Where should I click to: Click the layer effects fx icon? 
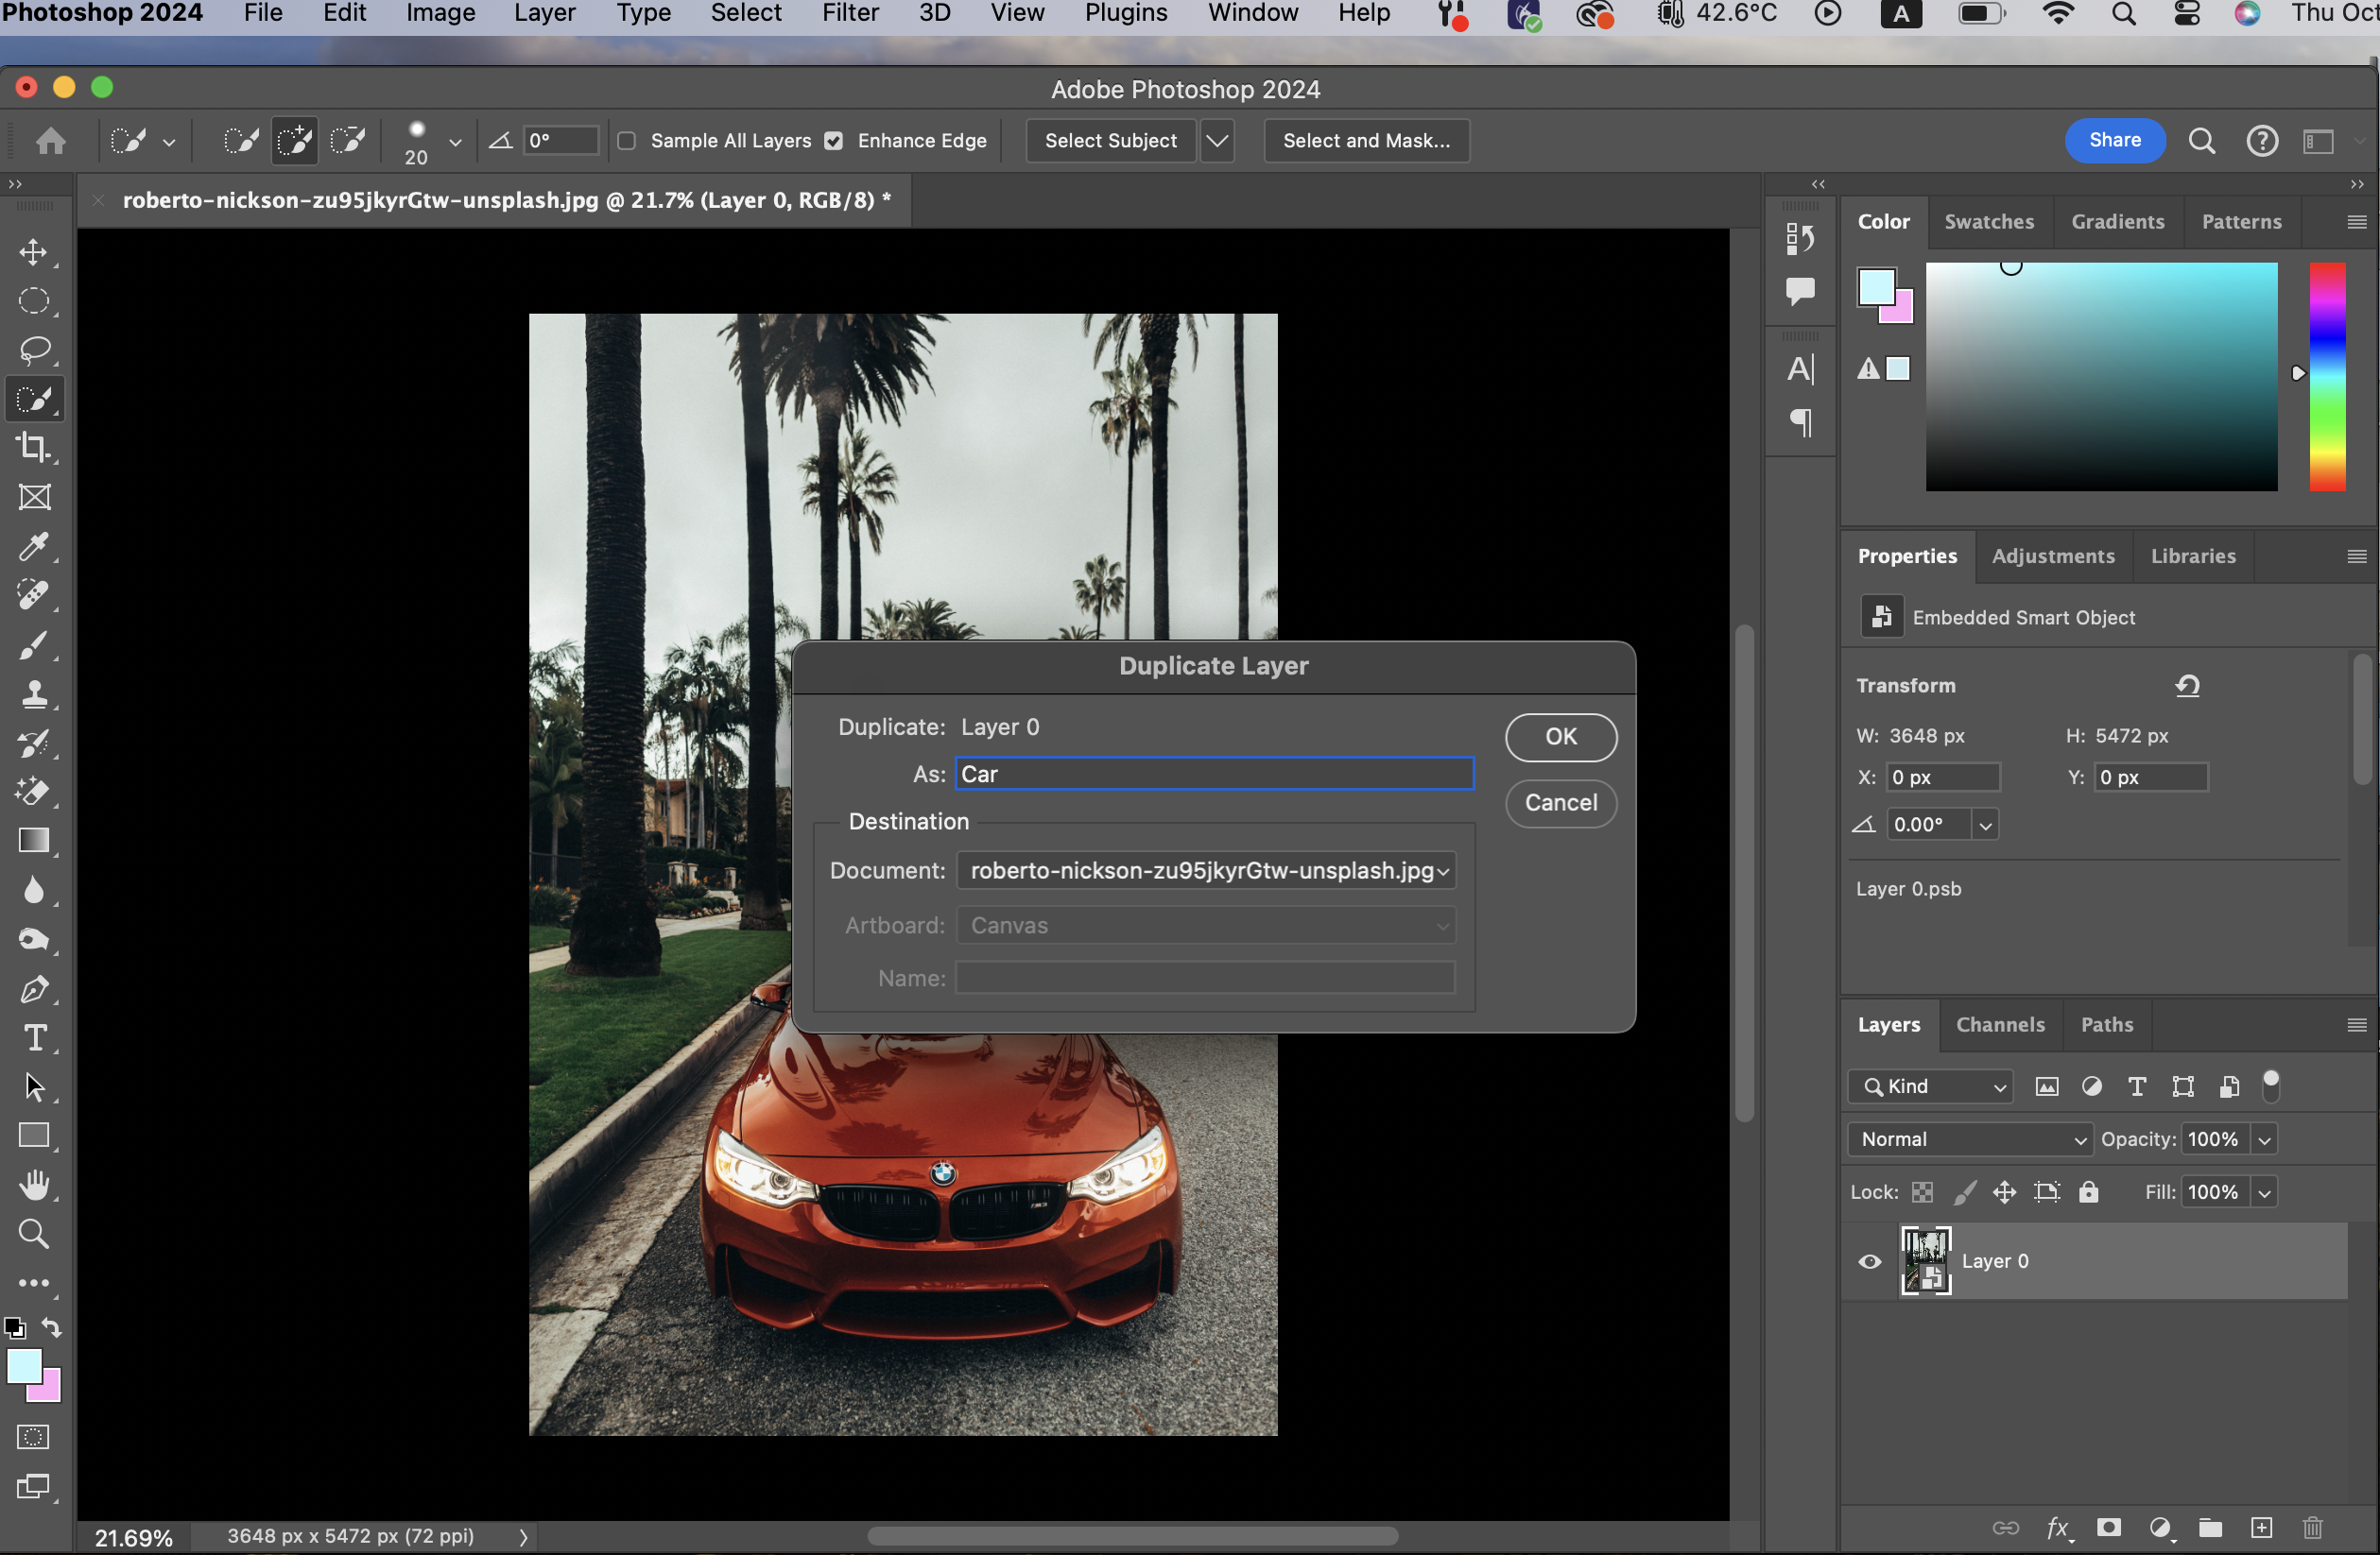2057,1527
